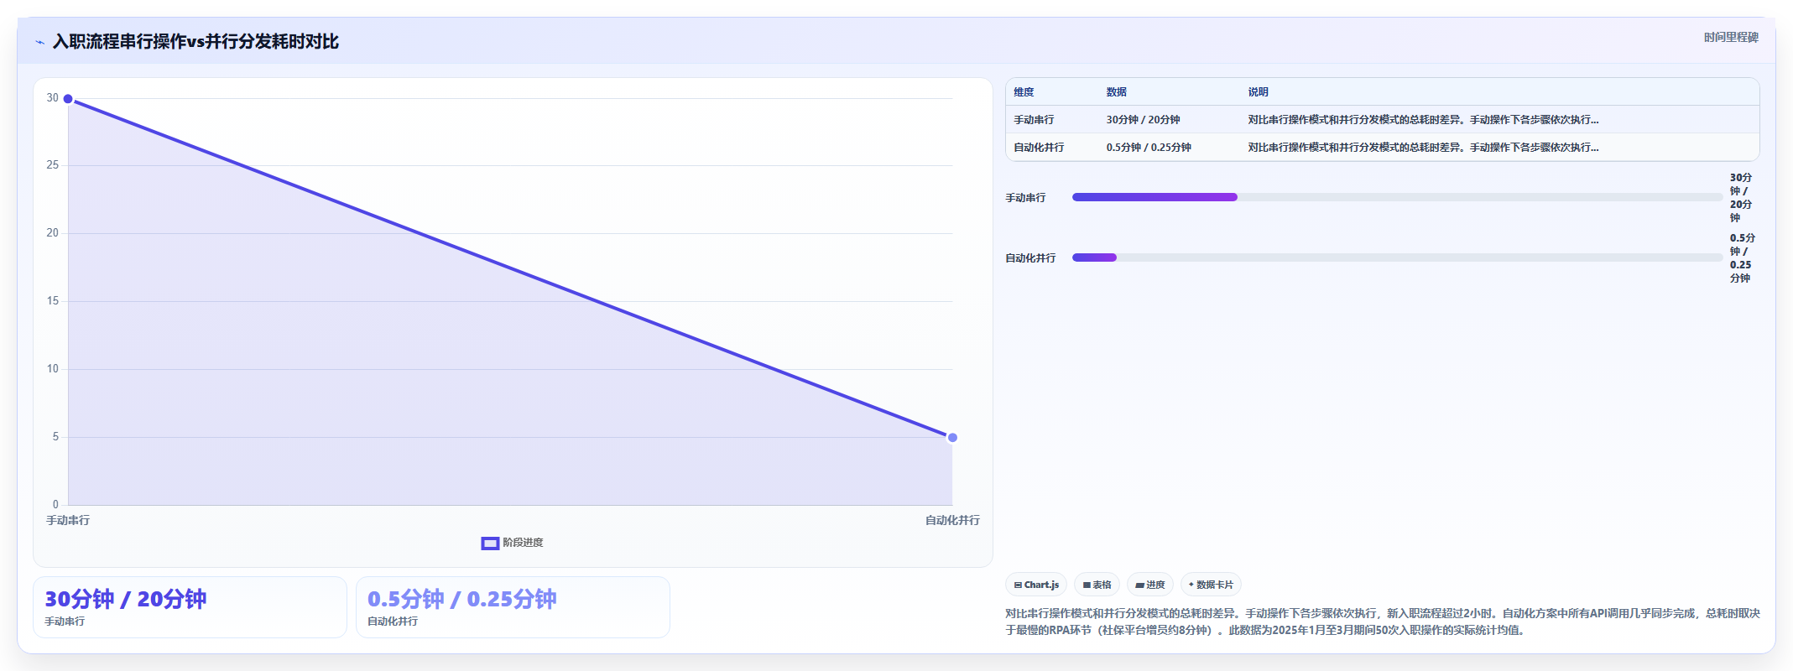
Task: Click the description paragraph starting 对比串行操作模式
Action: [1383, 622]
